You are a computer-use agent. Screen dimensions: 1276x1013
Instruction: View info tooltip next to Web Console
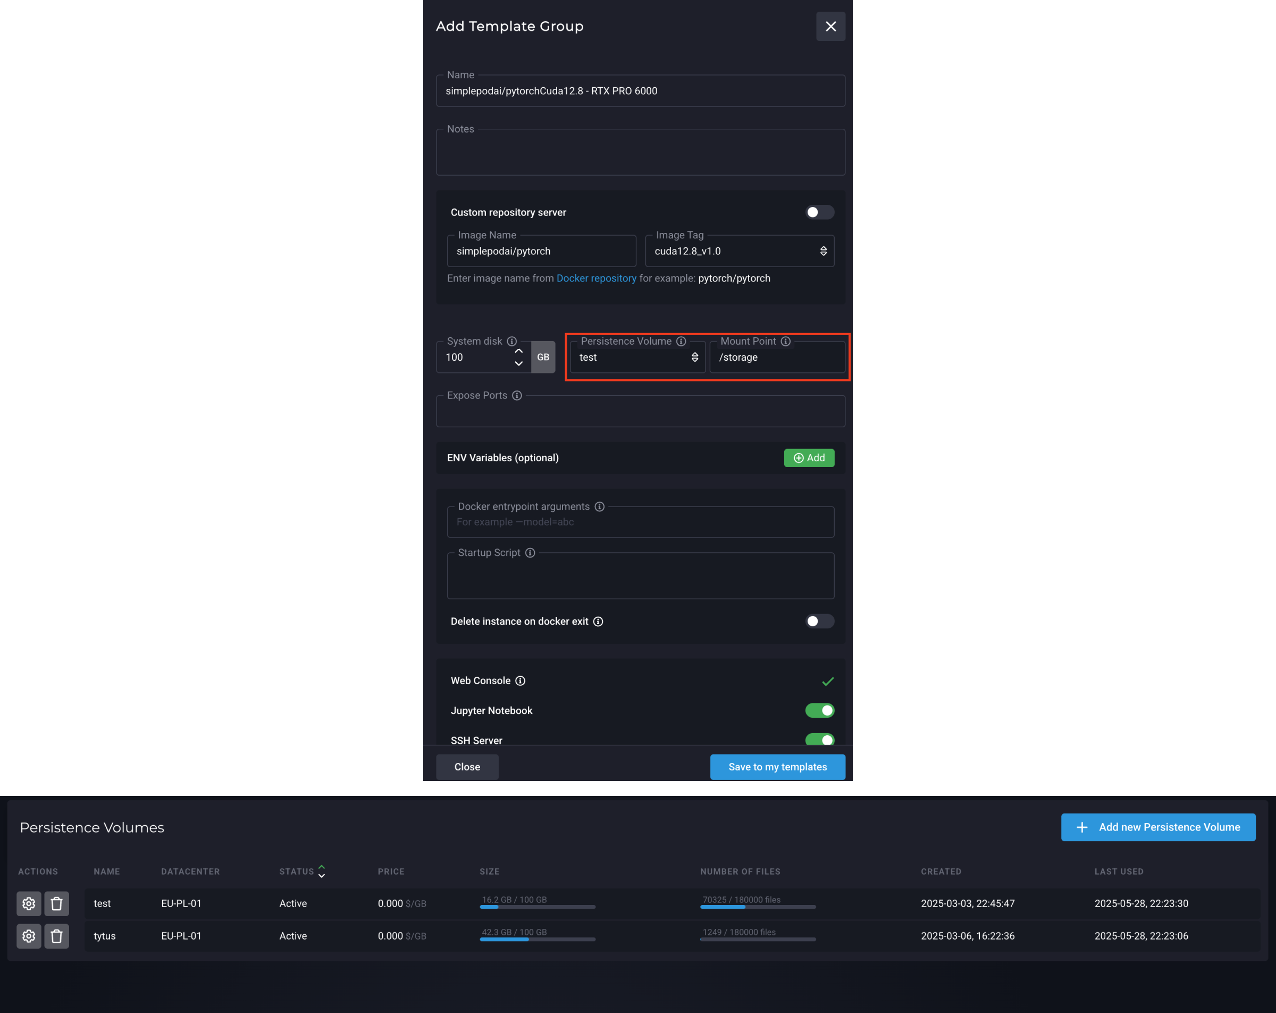pyautogui.click(x=520, y=680)
